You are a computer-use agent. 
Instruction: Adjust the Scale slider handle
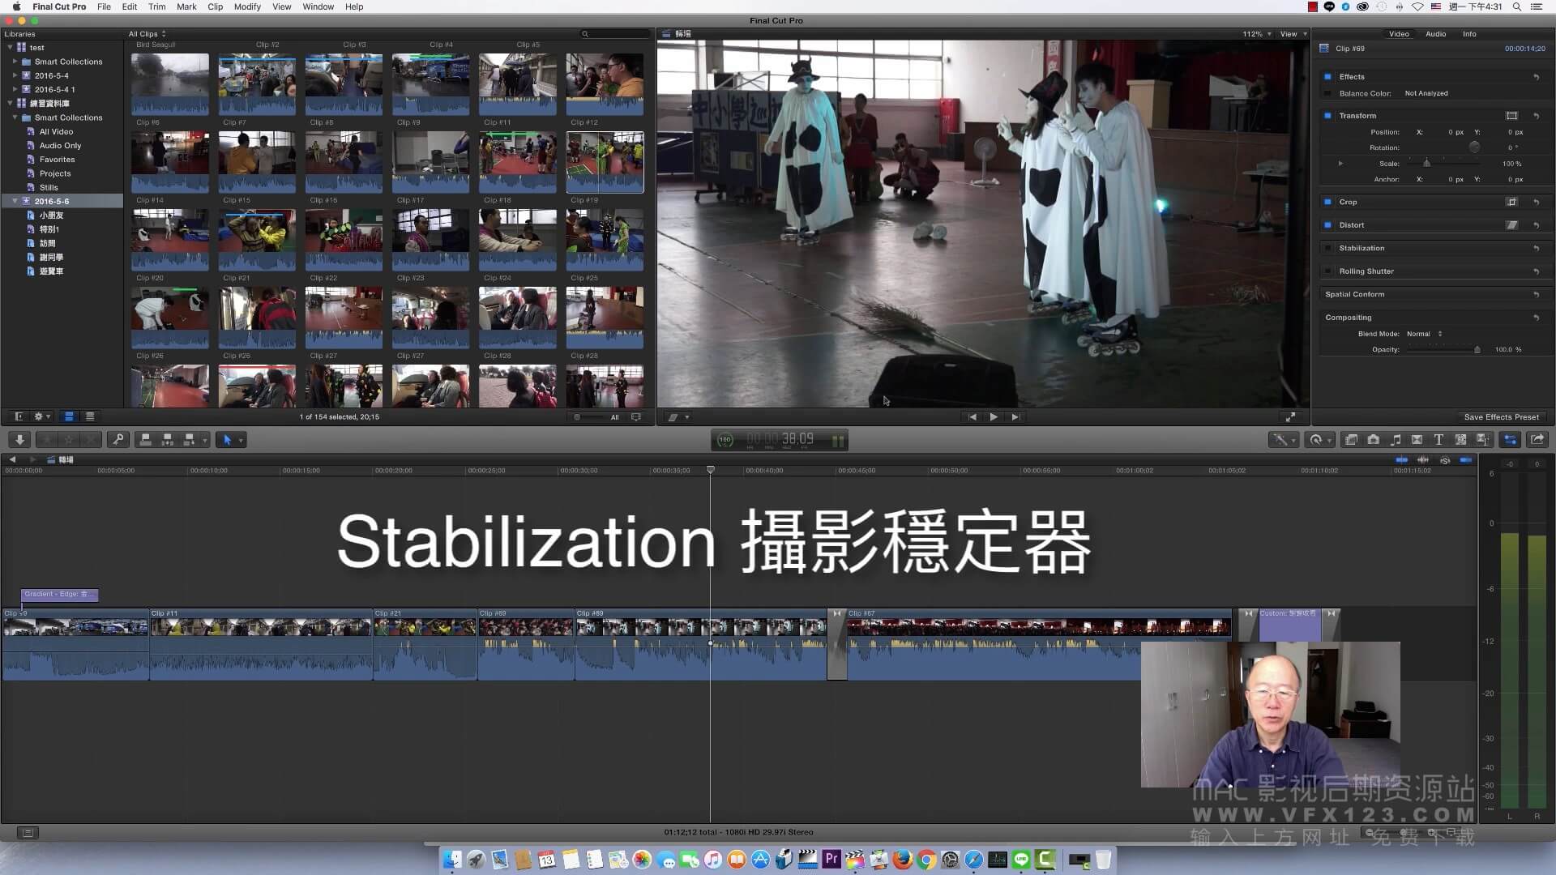pos(1426,164)
